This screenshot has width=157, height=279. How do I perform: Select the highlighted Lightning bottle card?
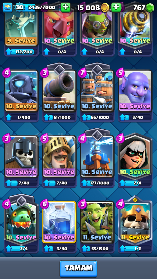(59, 222)
